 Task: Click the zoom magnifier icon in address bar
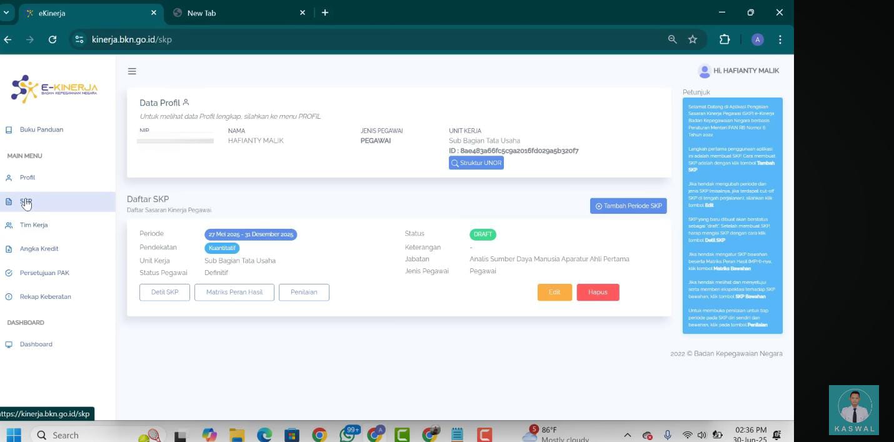point(672,39)
